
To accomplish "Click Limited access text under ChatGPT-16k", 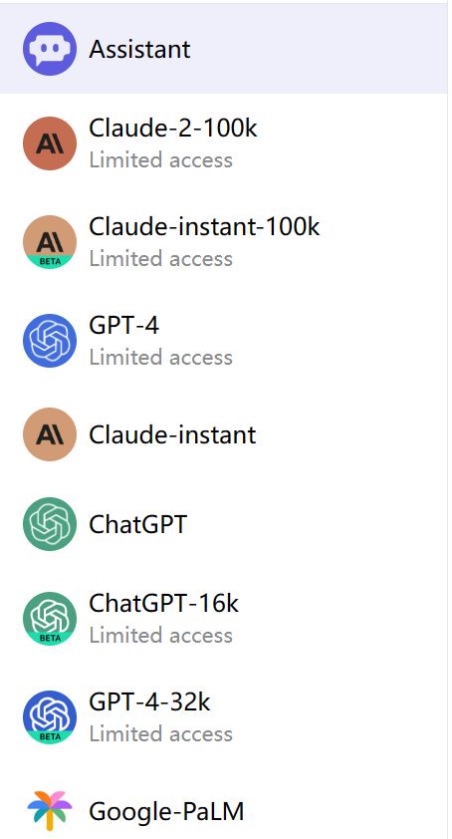I will tap(160, 636).
